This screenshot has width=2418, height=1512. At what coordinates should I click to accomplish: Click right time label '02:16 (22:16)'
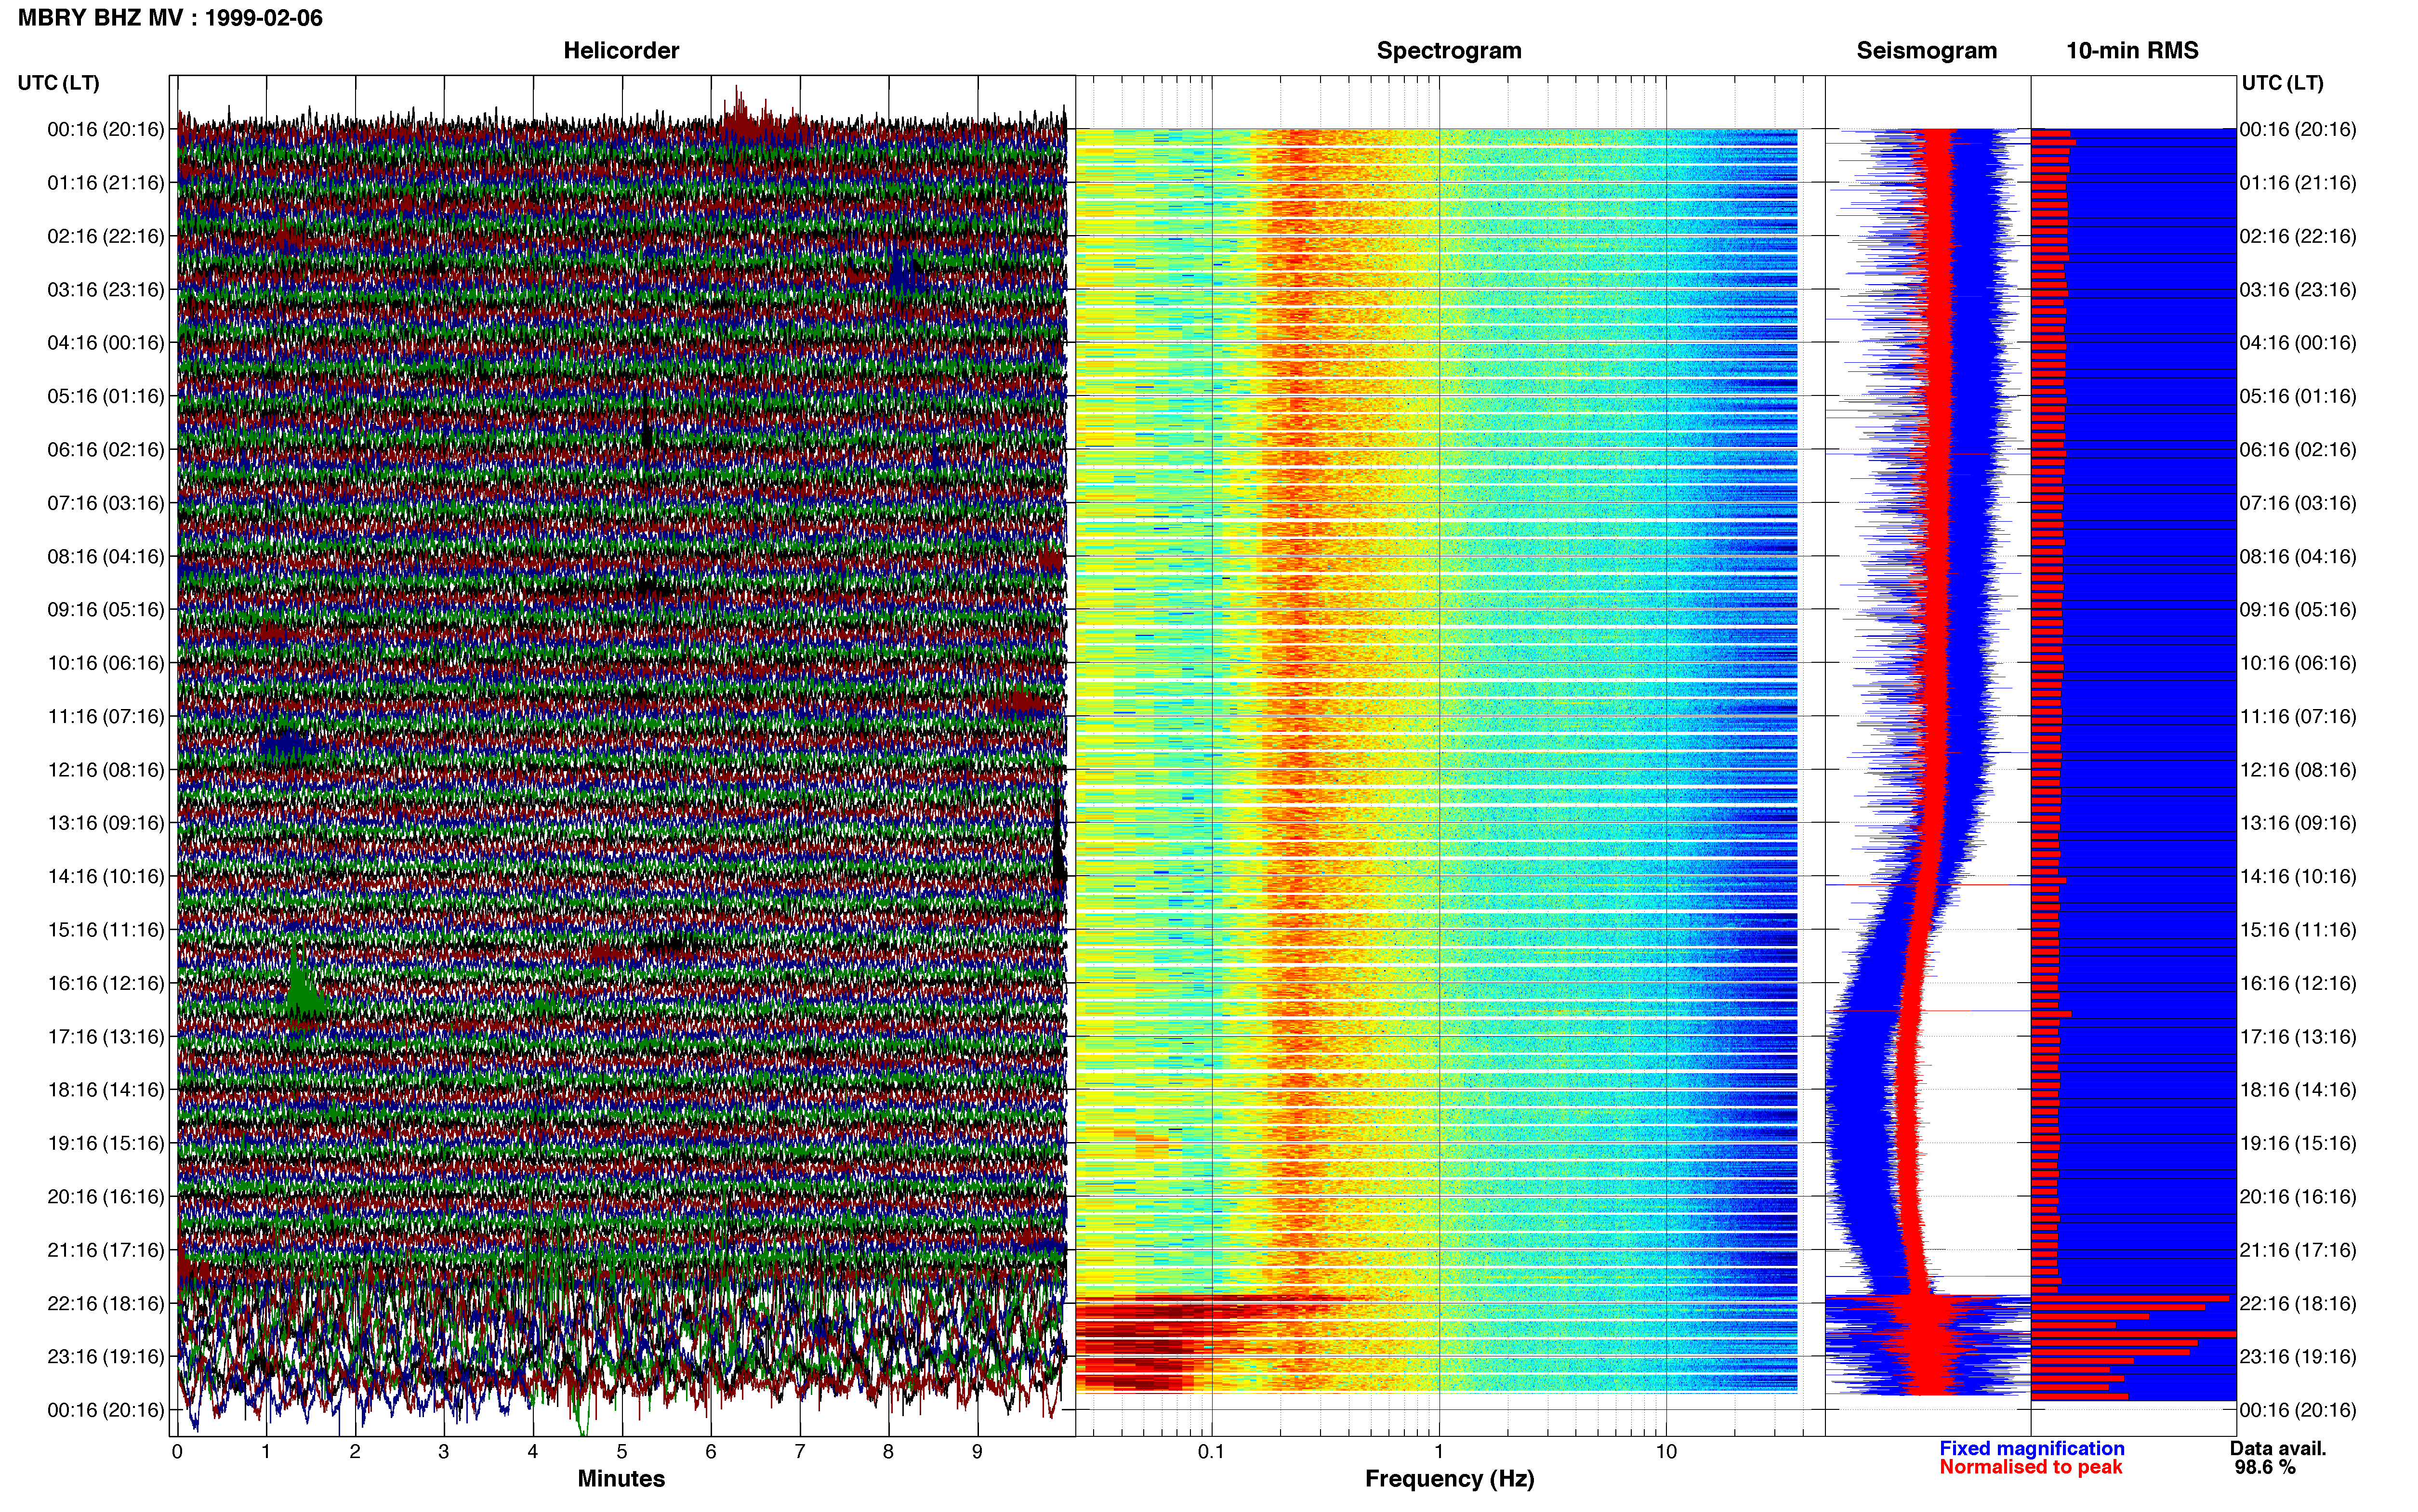point(2298,236)
